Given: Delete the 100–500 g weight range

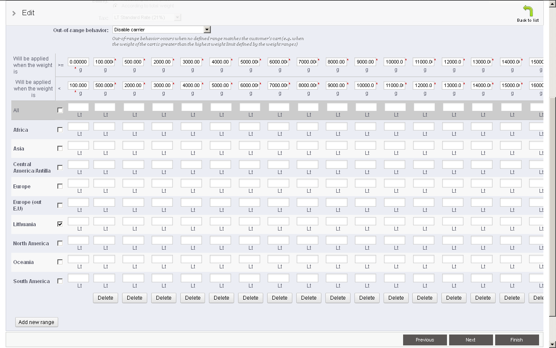Looking at the screenshot, I should [105, 298].
